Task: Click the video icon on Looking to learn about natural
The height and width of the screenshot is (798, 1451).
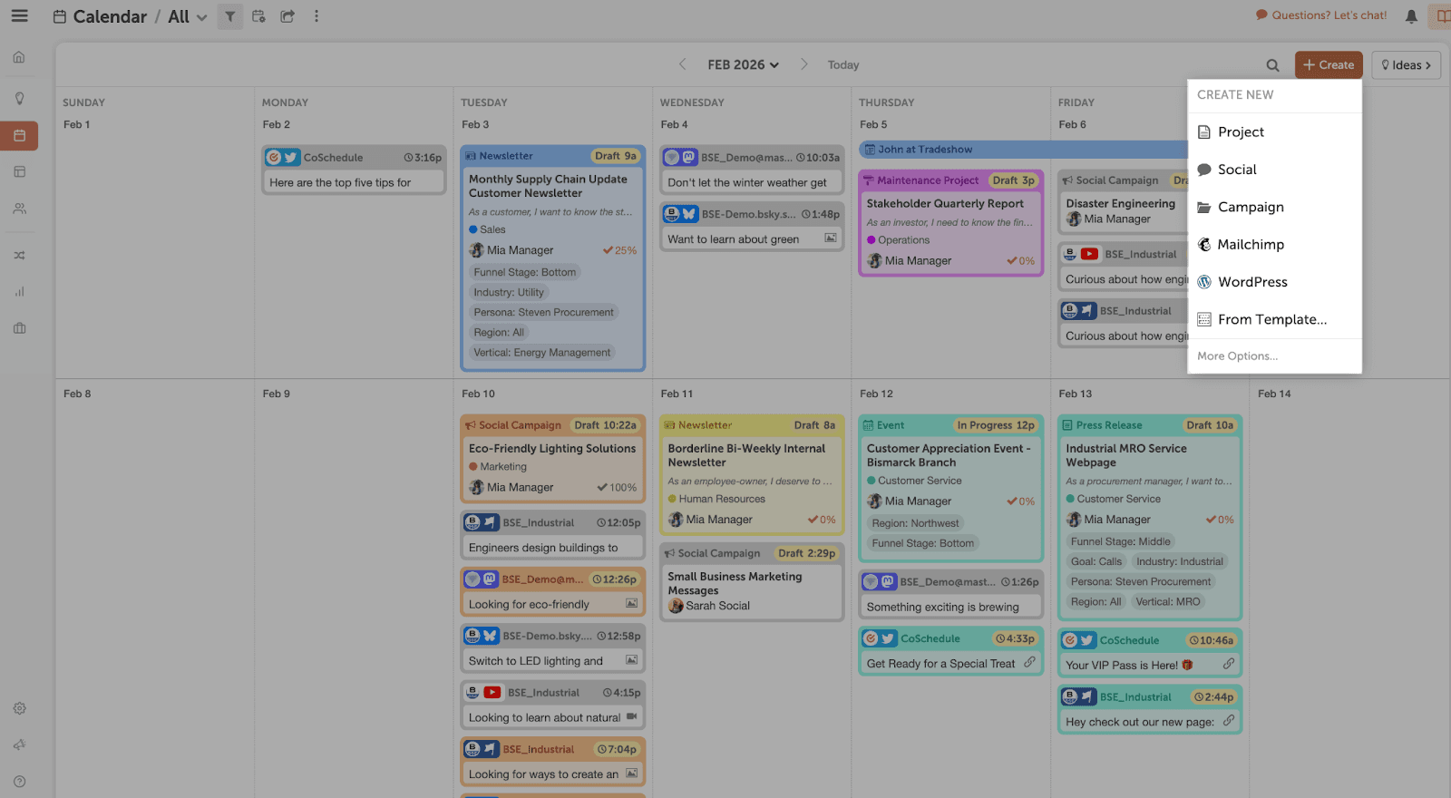Action: [632, 716]
